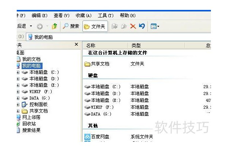Image resolution: width=228 pixels, height=152 pixels.
Task: Click the Move To toolbar icon
Action: tap(115, 26)
